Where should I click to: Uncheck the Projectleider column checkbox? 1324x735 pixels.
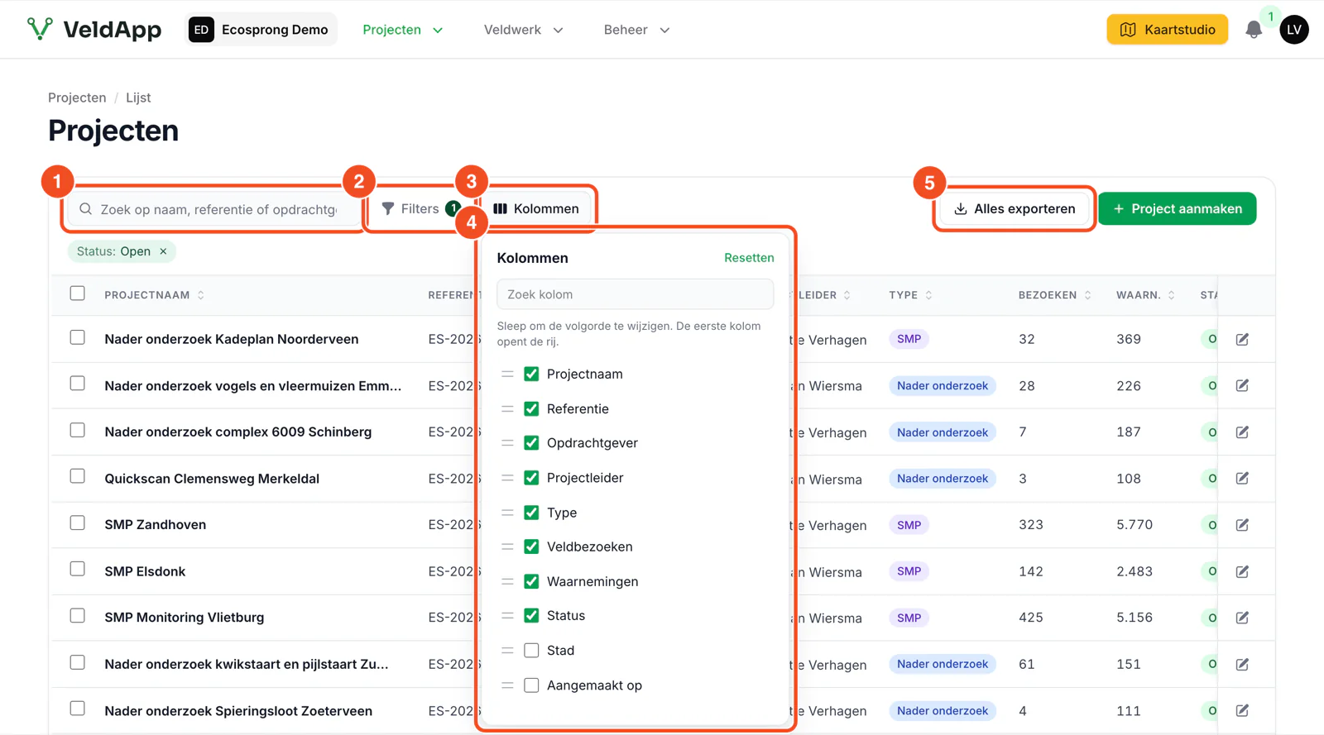[x=531, y=478]
